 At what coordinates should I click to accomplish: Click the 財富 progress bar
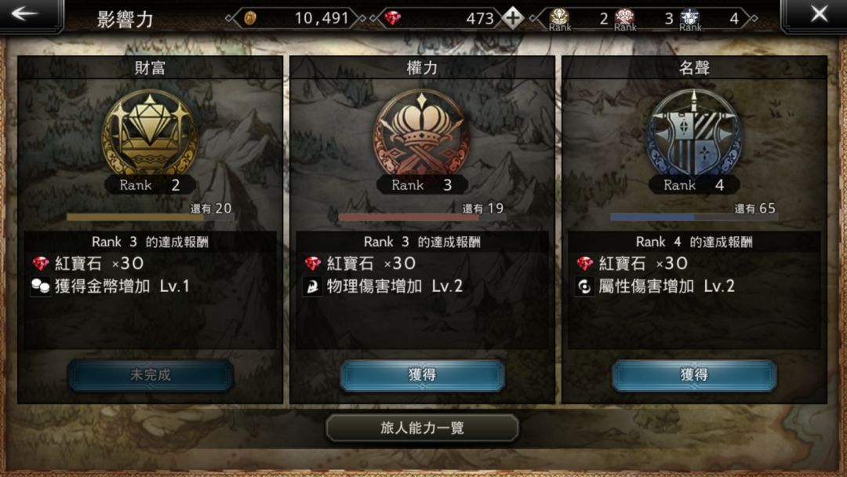(x=150, y=217)
